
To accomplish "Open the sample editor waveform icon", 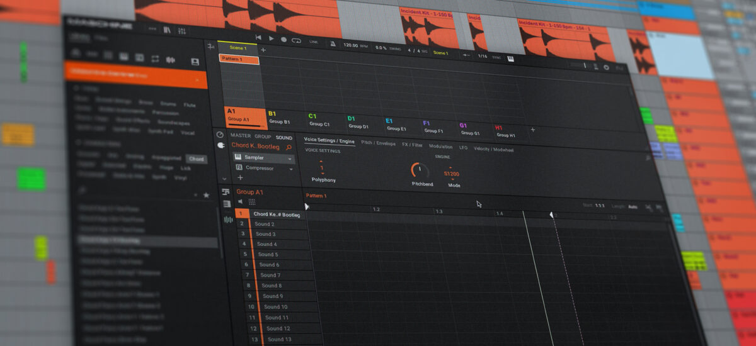I will click(229, 220).
